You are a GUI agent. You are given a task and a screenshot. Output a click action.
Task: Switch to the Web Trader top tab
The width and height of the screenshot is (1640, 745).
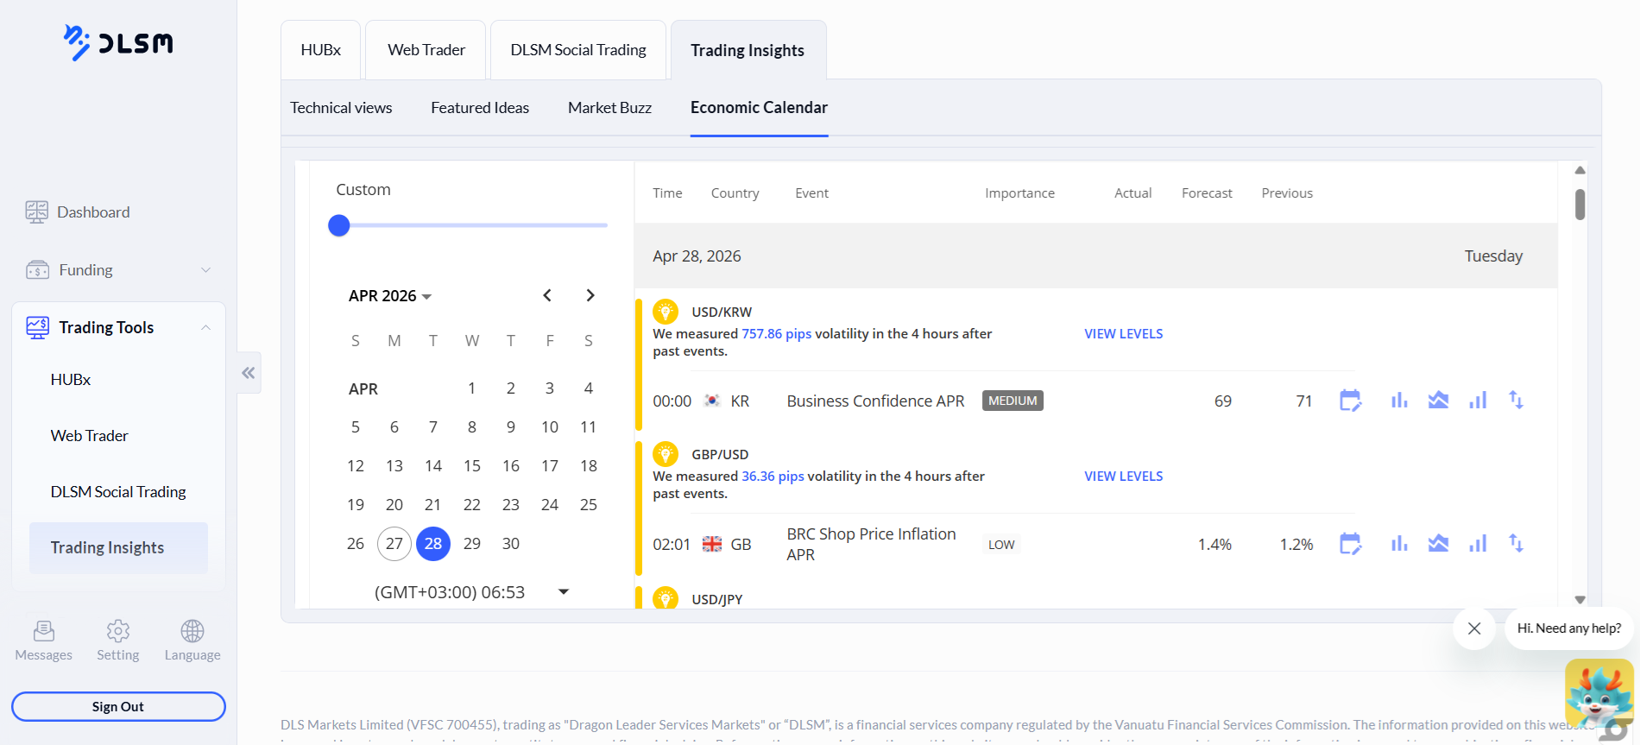(426, 50)
